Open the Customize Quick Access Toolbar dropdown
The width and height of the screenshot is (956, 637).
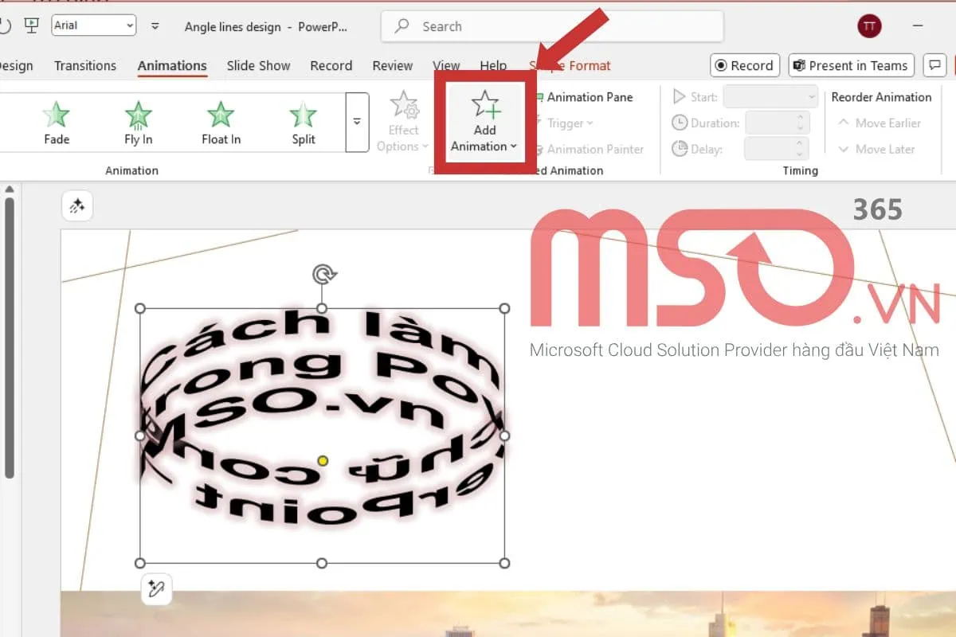[155, 26]
